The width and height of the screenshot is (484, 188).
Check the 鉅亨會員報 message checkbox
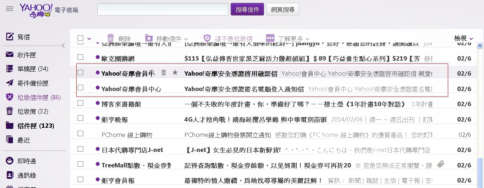tap(80, 180)
